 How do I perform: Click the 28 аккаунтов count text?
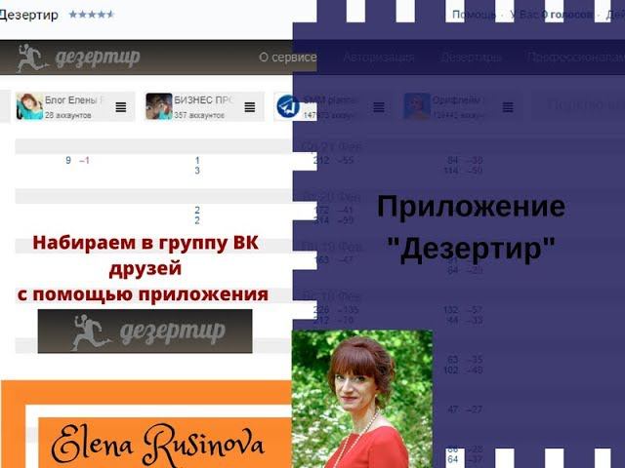pos(67,115)
